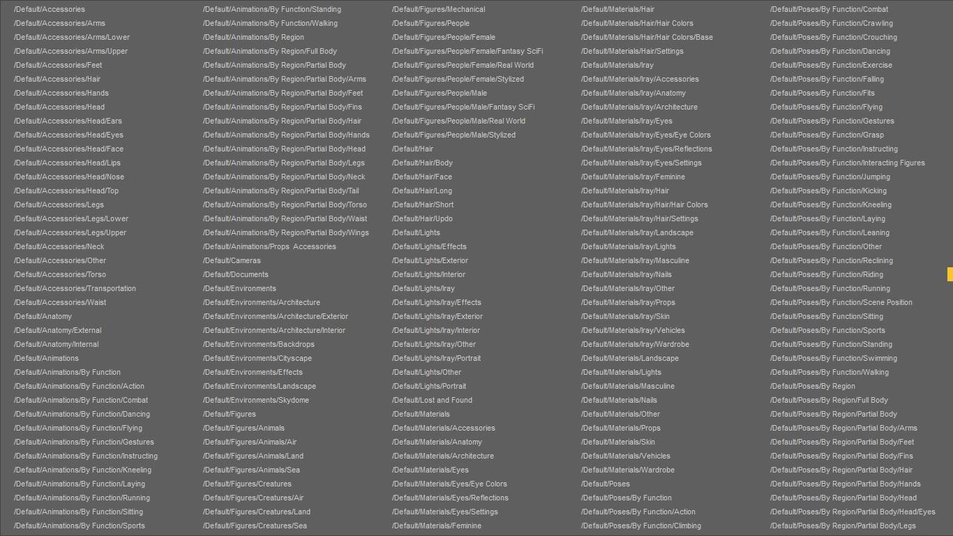Viewport: 953px width, 536px height.
Task: Choose /Default/Cameras category
Action: coord(232,260)
